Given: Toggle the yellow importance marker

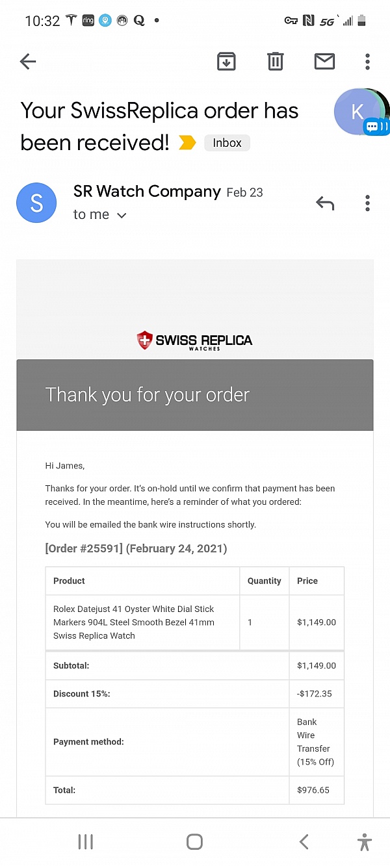Looking at the screenshot, I should pos(187,143).
